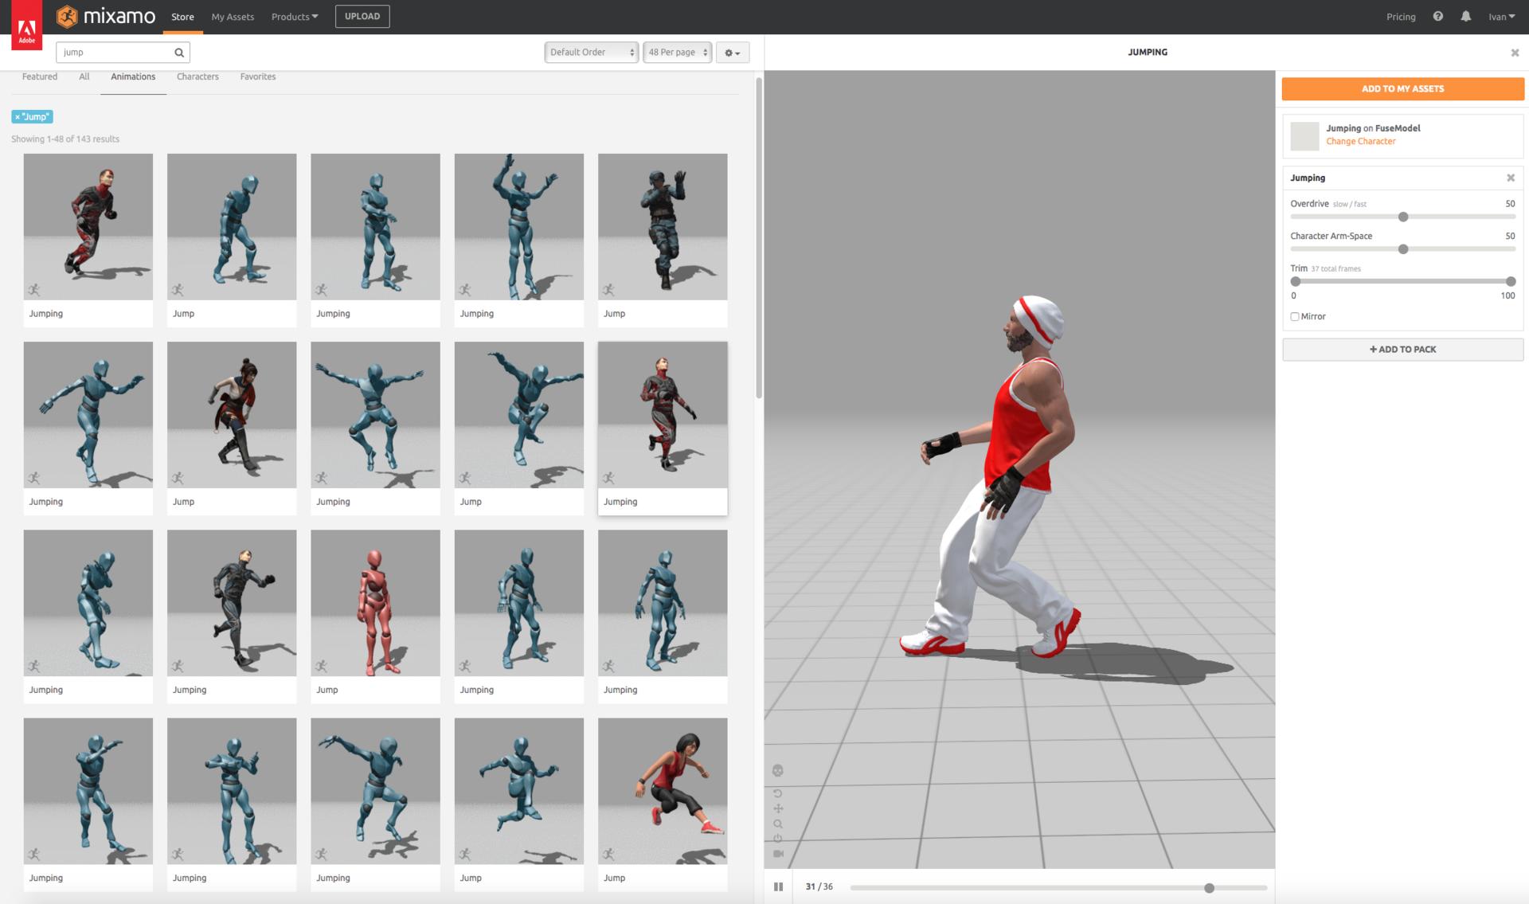Click ADD TO MY ASSETS orange button
This screenshot has width=1529, height=904.
pos(1402,88)
